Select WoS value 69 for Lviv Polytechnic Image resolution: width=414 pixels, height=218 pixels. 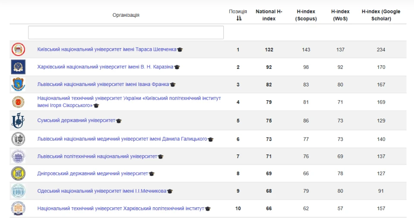click(340, 157)
